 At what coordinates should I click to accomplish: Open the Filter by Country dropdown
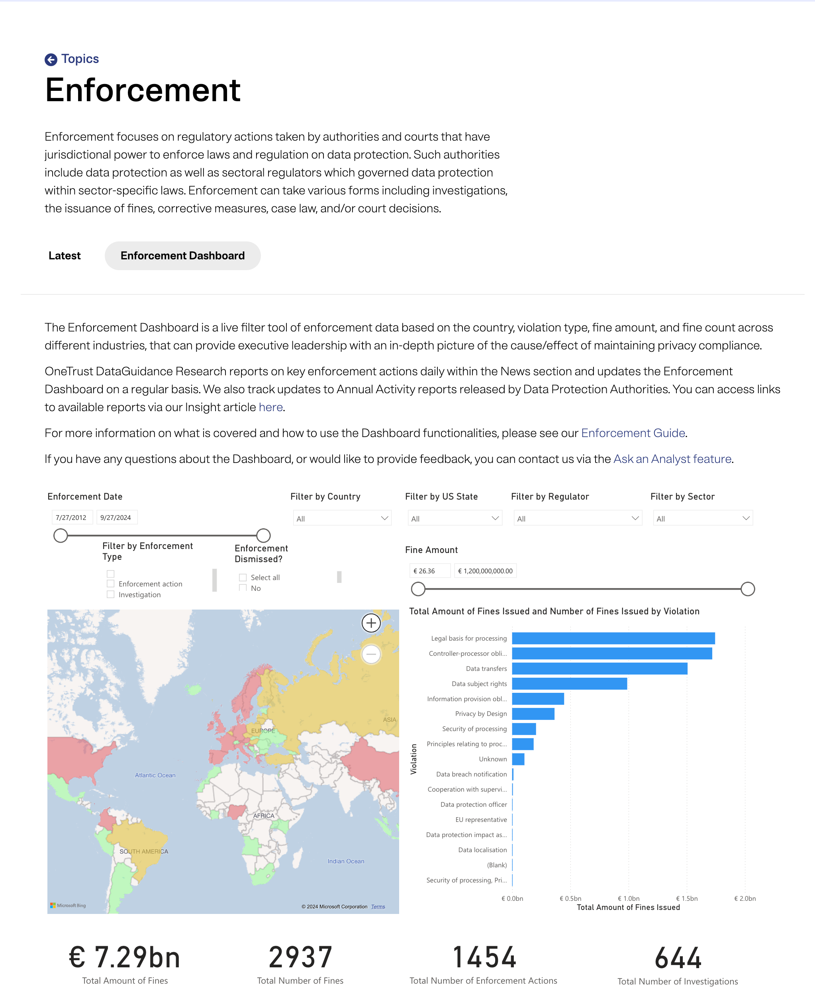(342, 518)
